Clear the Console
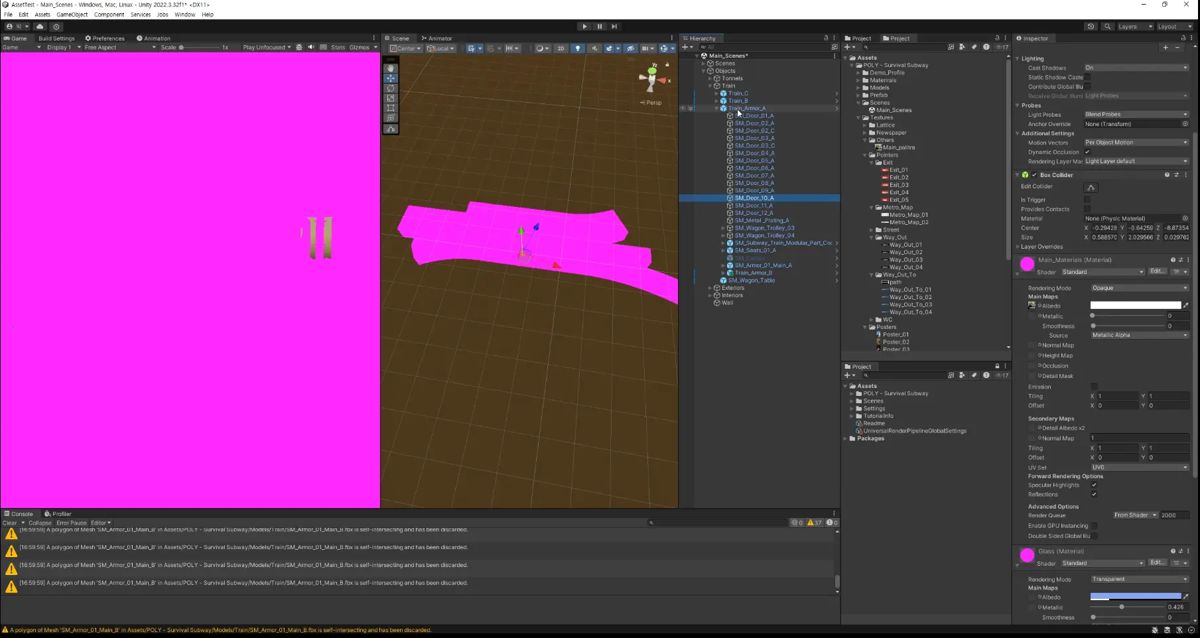The width and height of the screenshot is (1200, 638). pyautogui.click(x=9, y=523)
